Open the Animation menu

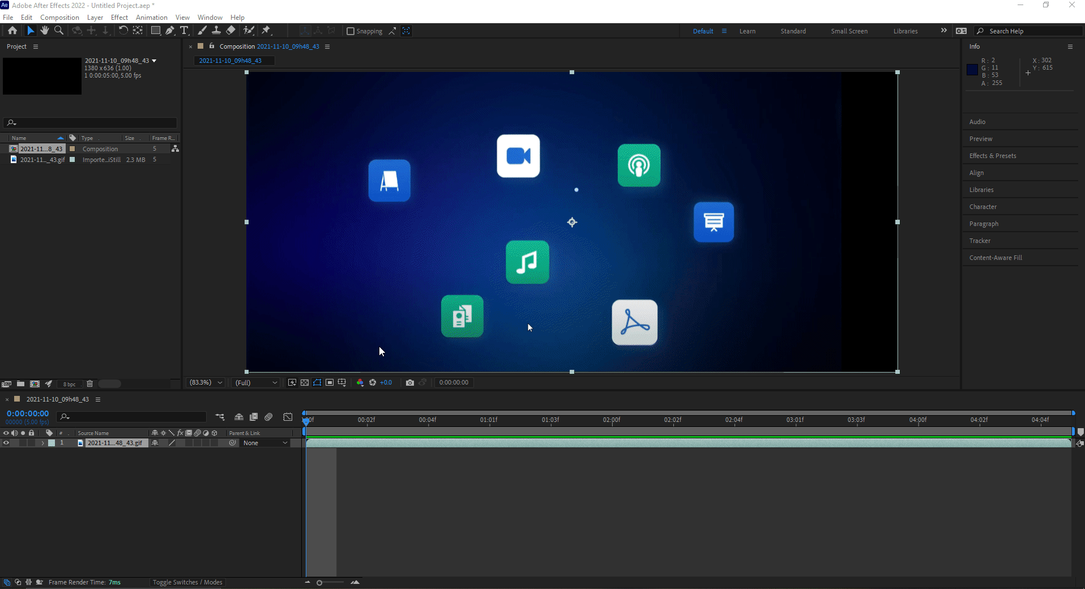(151, 18)
